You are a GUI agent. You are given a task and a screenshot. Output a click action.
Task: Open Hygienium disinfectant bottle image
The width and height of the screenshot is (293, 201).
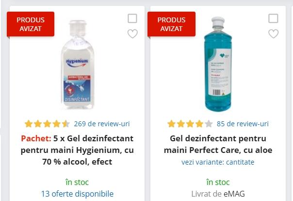tap(78, 65)
